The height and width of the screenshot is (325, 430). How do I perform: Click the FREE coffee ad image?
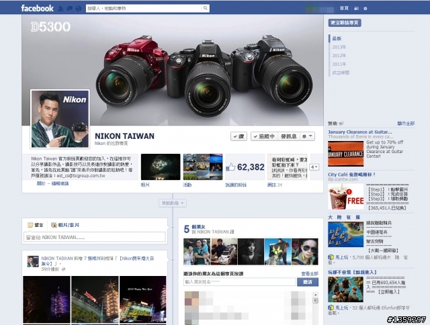pos(346,197)
